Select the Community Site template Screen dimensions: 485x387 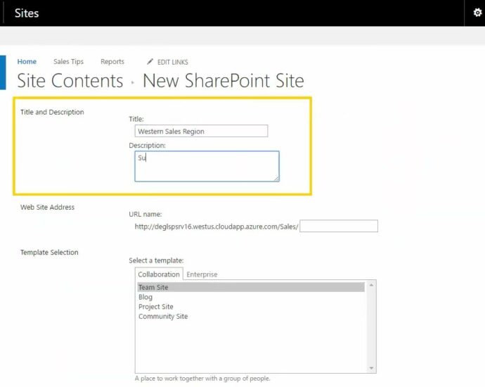162,317
